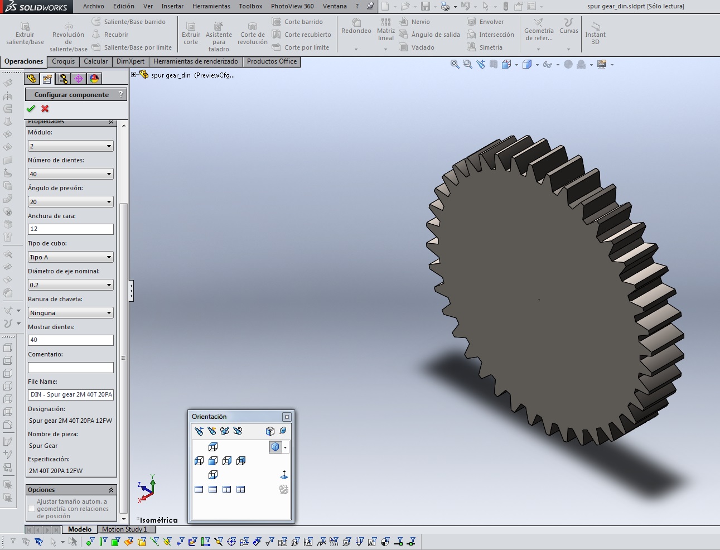Click Zoom to fit magnifier icon
Viewport: 720px width, 550px height.
point(455,65)
